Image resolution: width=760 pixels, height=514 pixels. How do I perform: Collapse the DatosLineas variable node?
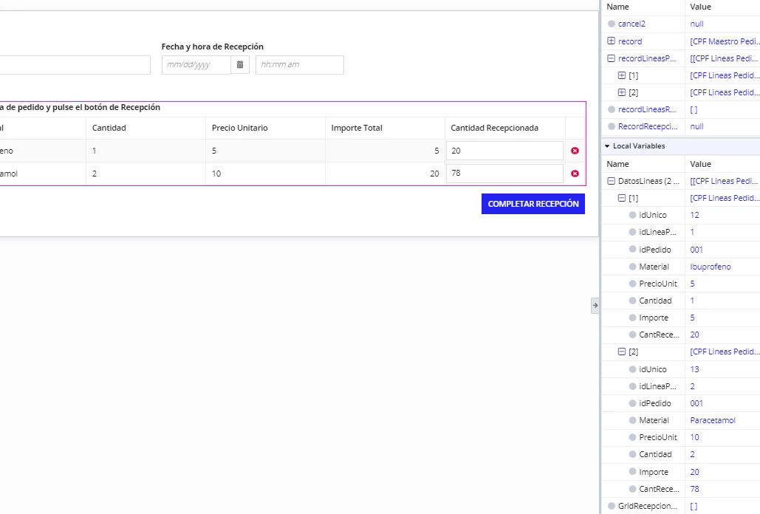(612, 181)
